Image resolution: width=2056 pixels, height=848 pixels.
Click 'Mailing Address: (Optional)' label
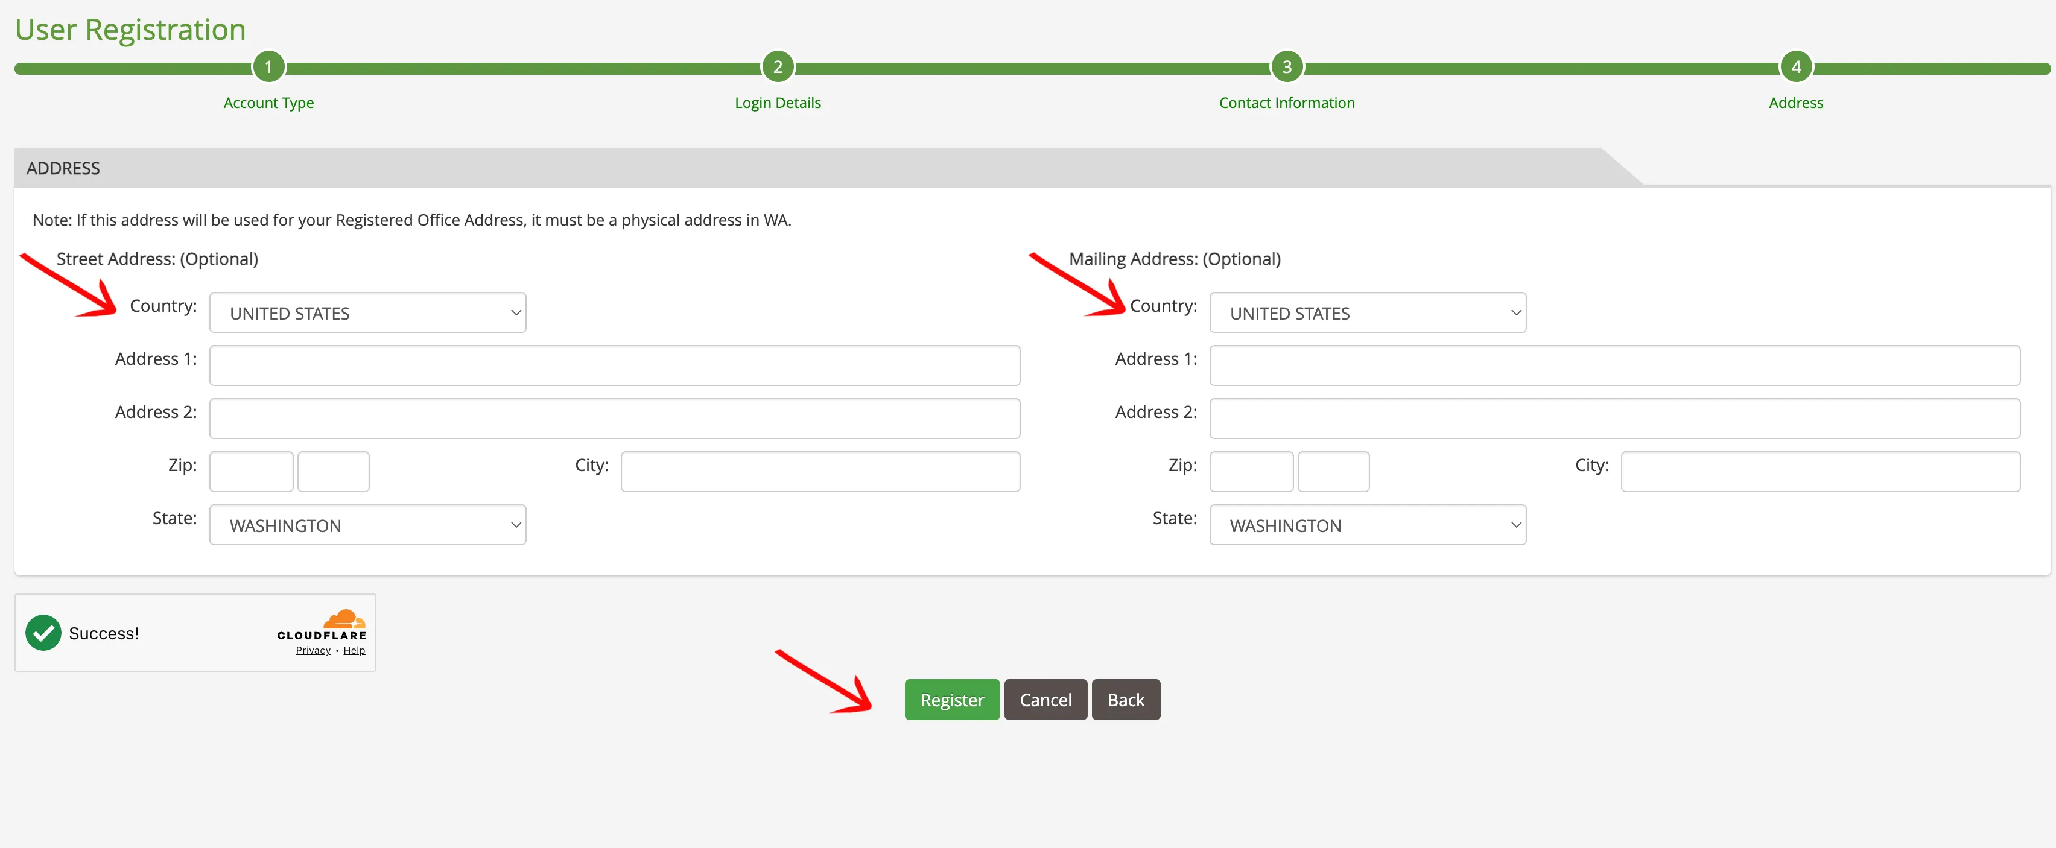tap(1174, 259)
